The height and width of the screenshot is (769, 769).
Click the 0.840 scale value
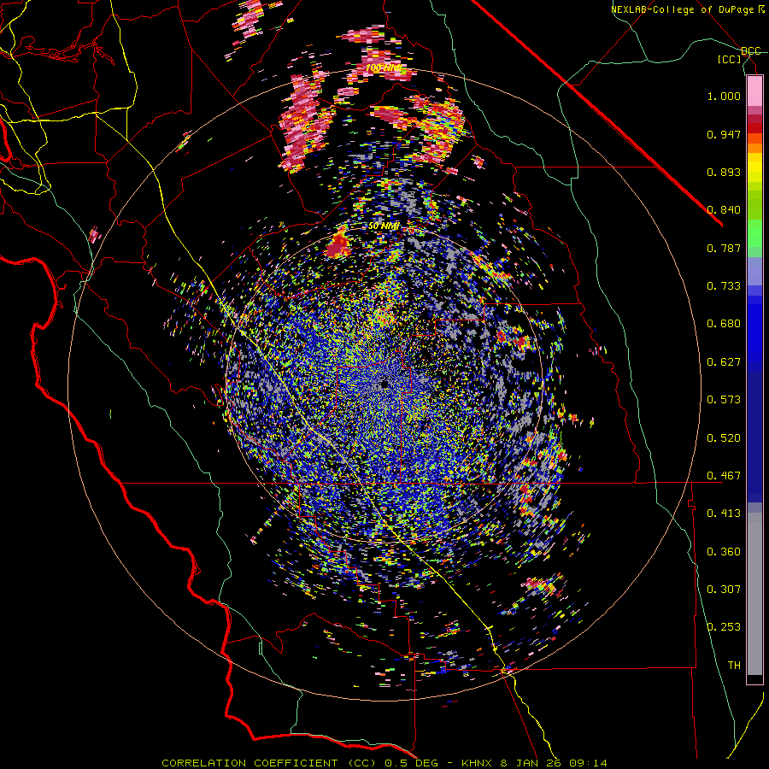pyautogui.click(x=724, y=210)
